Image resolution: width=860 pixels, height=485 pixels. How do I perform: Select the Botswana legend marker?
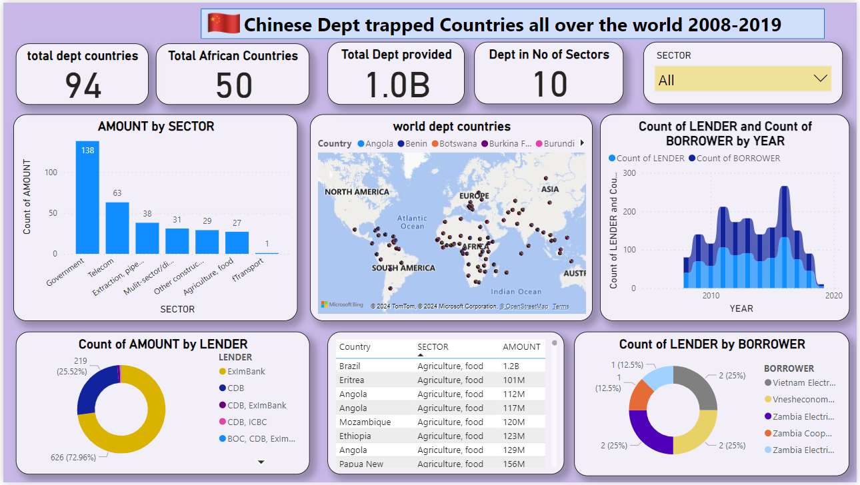(x=433, y=144)
